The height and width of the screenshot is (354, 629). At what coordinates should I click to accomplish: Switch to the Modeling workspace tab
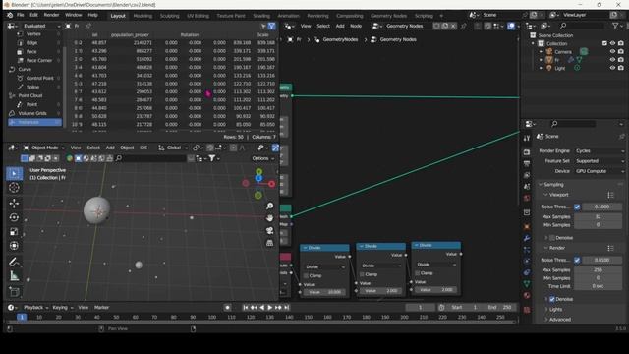pos(143,16)
